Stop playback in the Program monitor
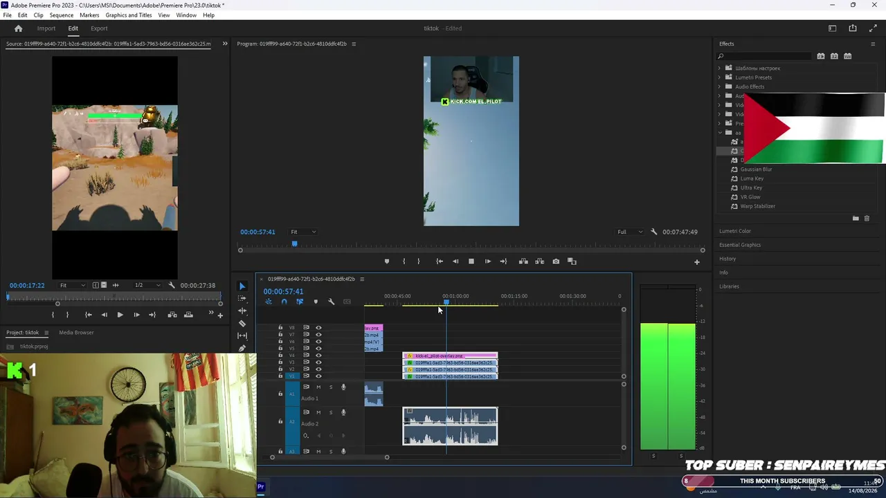 pos(471,261)
